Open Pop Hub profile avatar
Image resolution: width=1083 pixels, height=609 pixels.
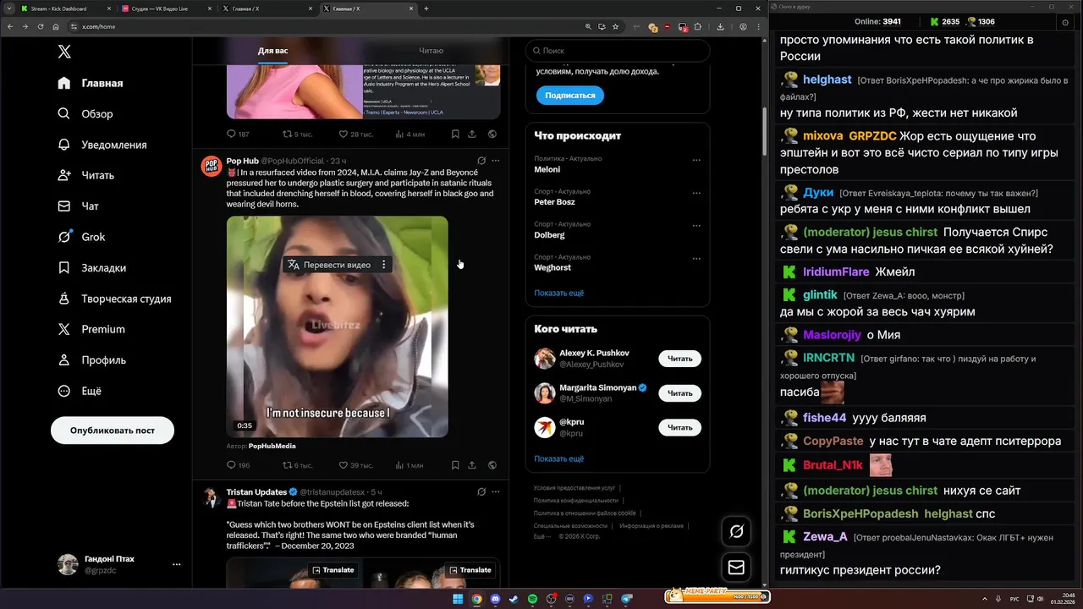click(x=211, y=166)
